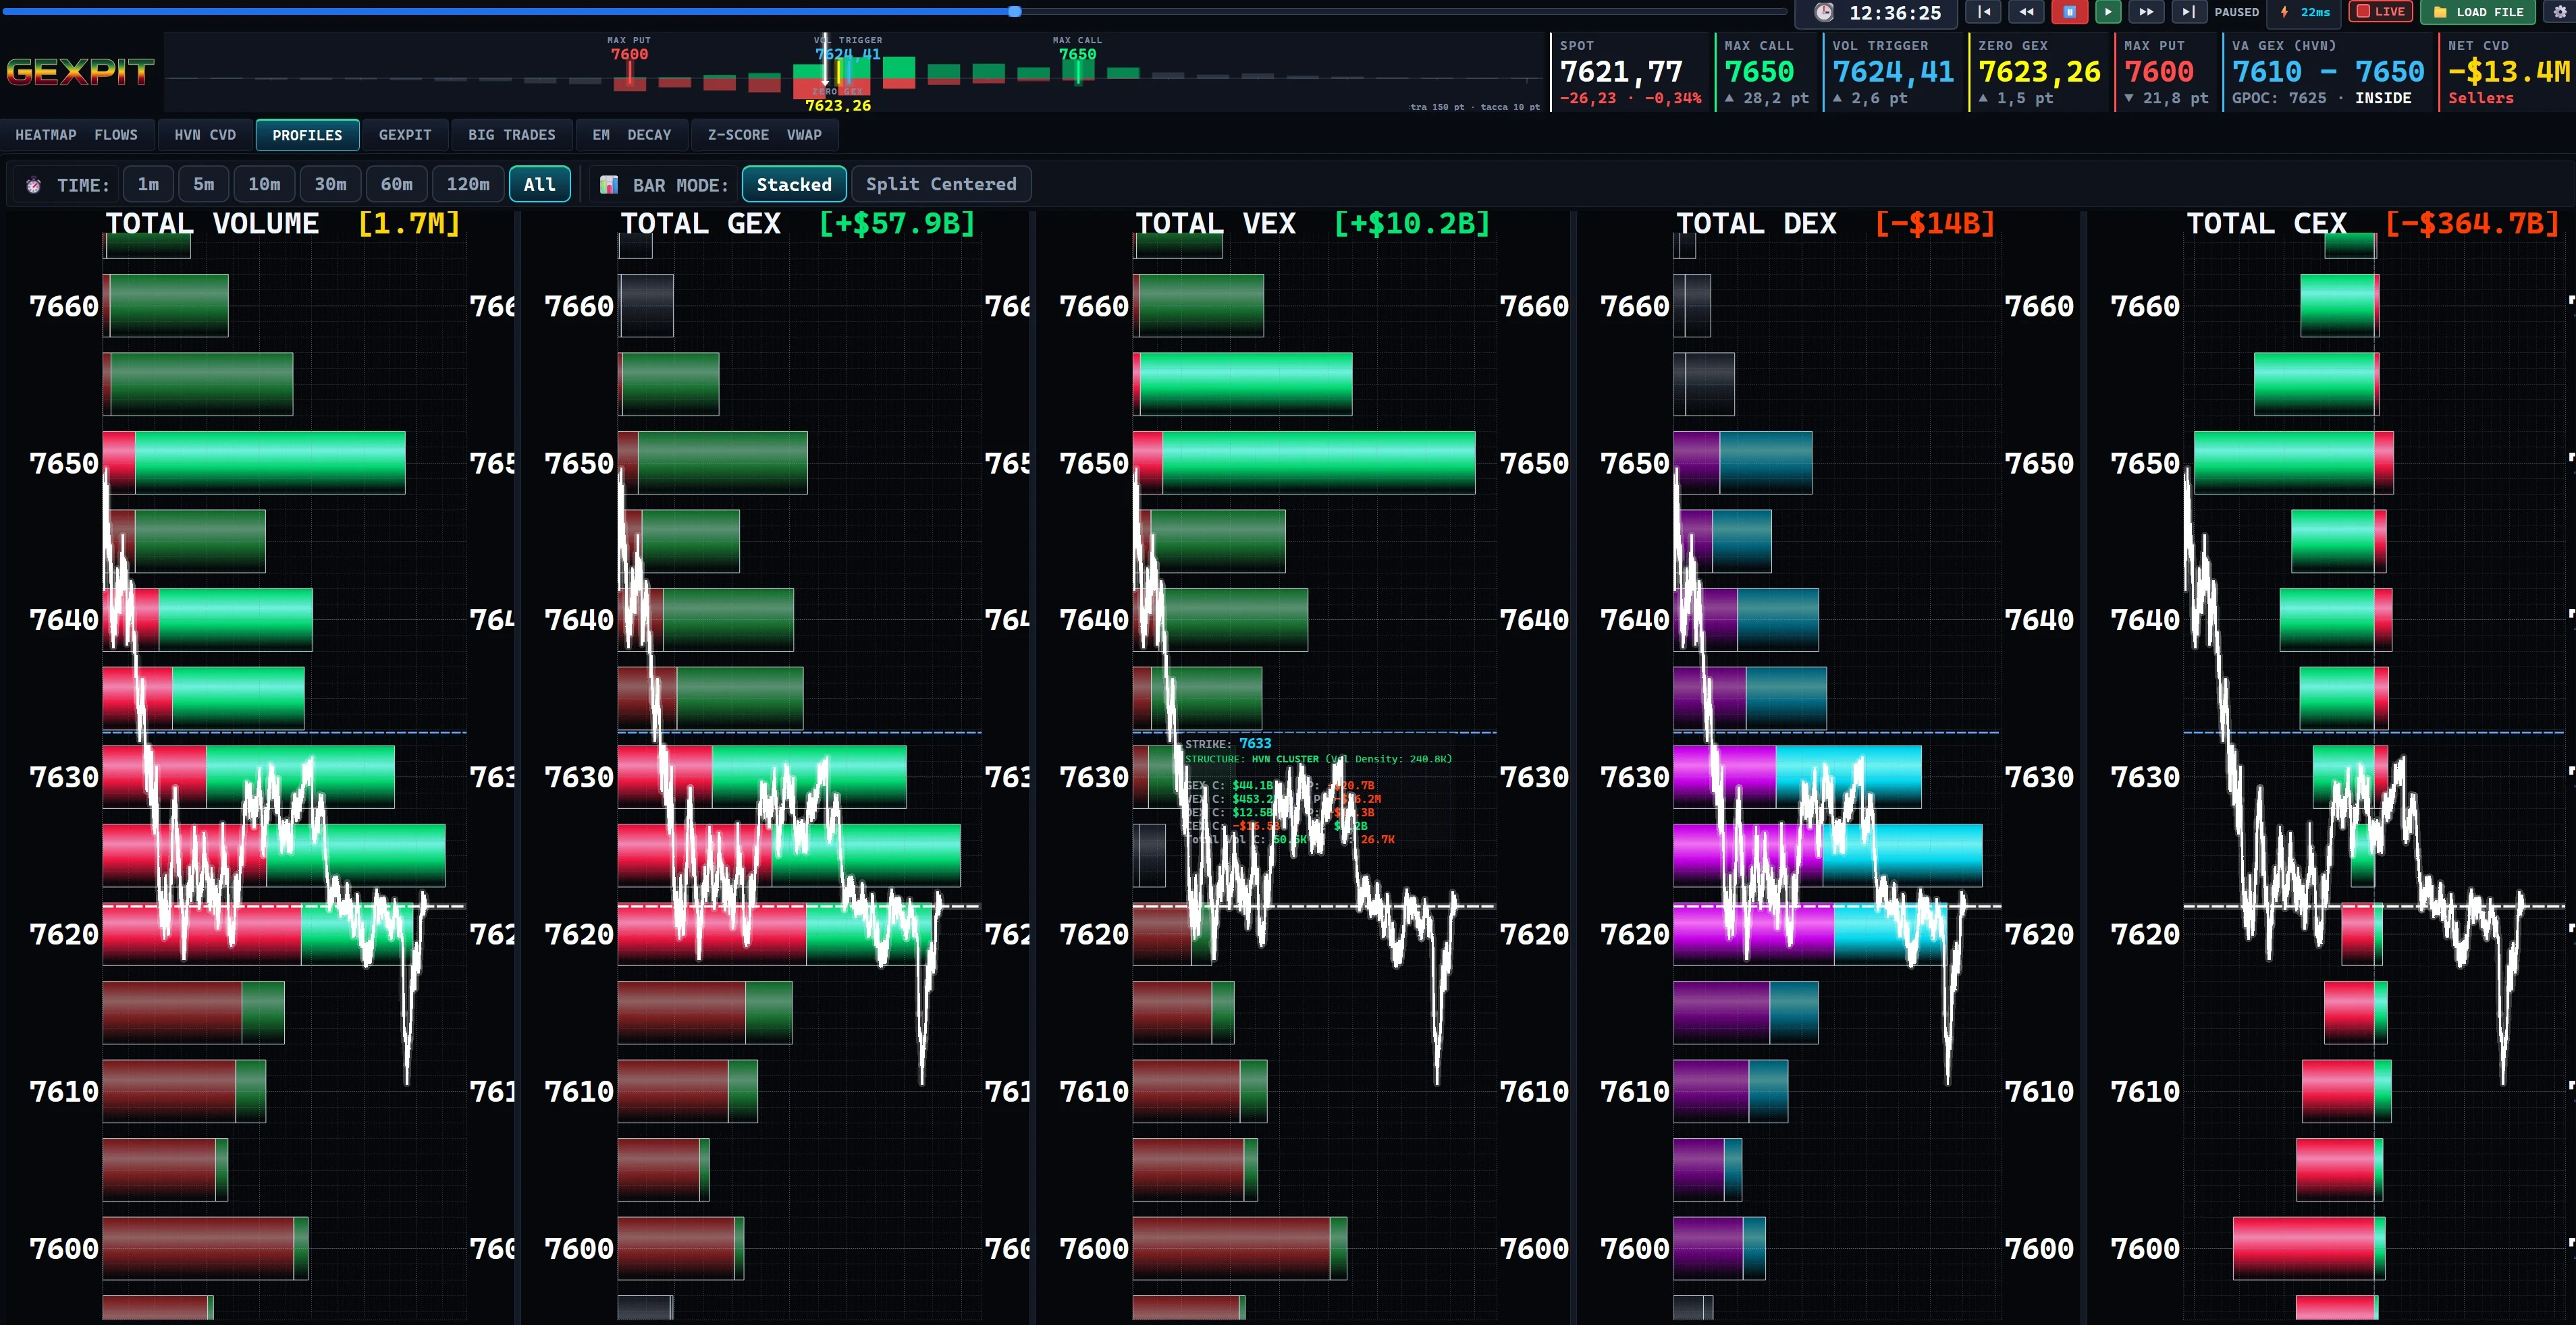This screenshot has width=2576, height=1325.
Task: Click the VOL TRIGGER value 7624,41
Action: point(1892,72)
